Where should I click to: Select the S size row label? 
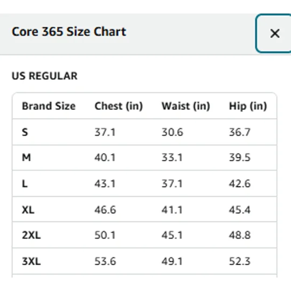coord(25,133)
